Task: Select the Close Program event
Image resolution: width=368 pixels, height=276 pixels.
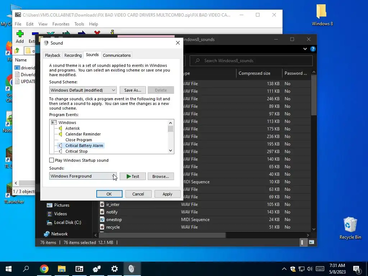Action: click(78, 140)
